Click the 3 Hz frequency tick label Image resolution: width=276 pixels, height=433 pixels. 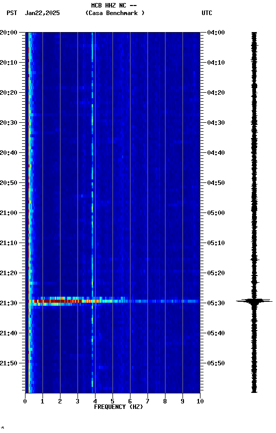[77, 401]
